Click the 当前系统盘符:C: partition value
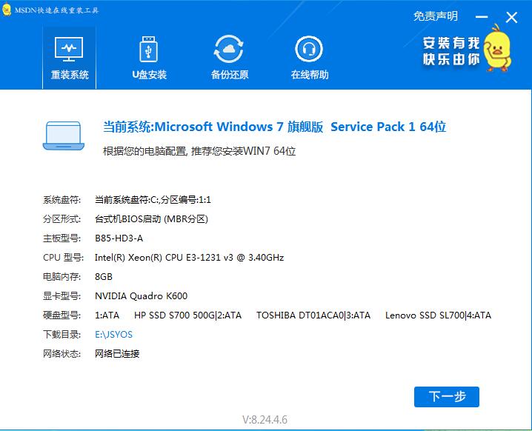The width and height of the screenshot is (532, 431). [153, 200]
